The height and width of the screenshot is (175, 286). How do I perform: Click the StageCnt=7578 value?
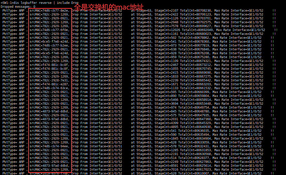[166, 26]
